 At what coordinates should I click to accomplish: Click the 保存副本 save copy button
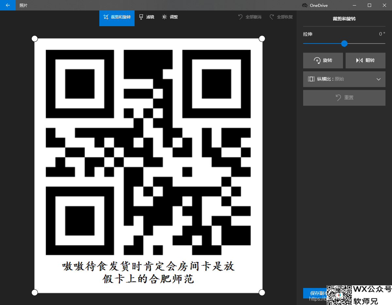pyautogui.click(x=315, y=293)
